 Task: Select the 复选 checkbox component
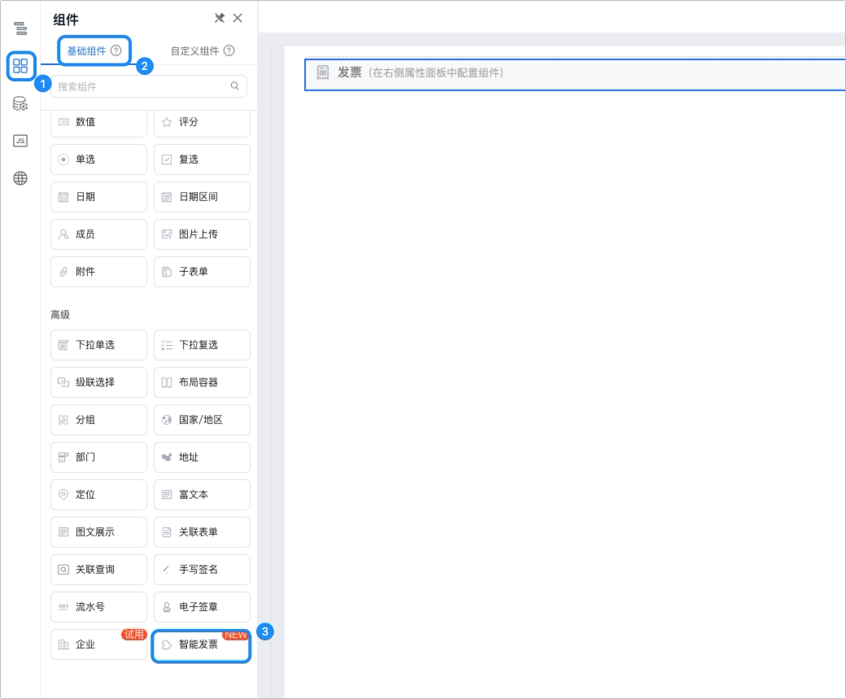(202, 159)
